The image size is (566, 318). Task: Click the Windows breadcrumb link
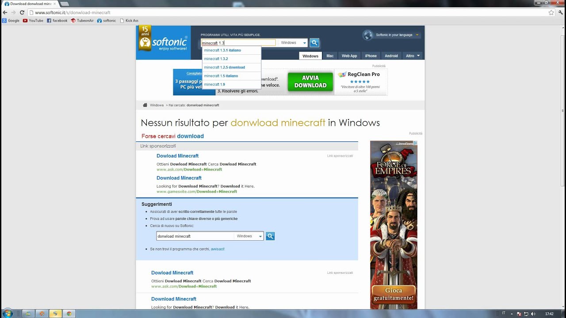pyautogui.click(x=157, y=105)
